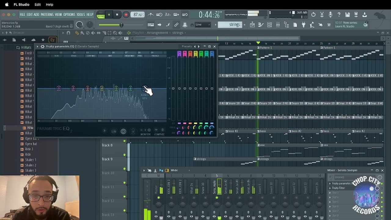Open the Line snap dropdown
Screen dimensions: 391x220
203,25
